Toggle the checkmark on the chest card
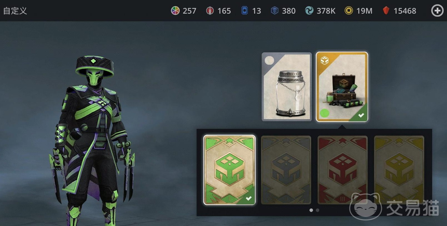This screenshot has width=447, height=226. pyautogui.click(x=361, y=115)
